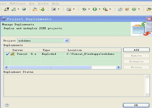Click the Project combo dropdown arrow
The width and height of the screenshot is (152, 108).
(x=67, y=41)
